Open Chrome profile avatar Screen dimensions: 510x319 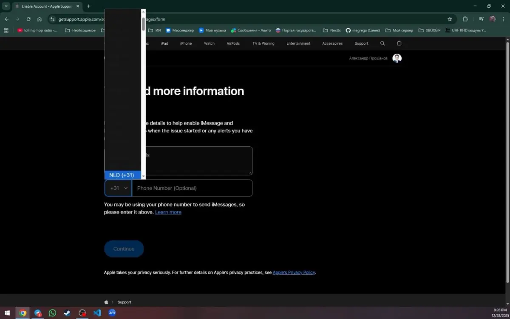[x=492, y=19]
